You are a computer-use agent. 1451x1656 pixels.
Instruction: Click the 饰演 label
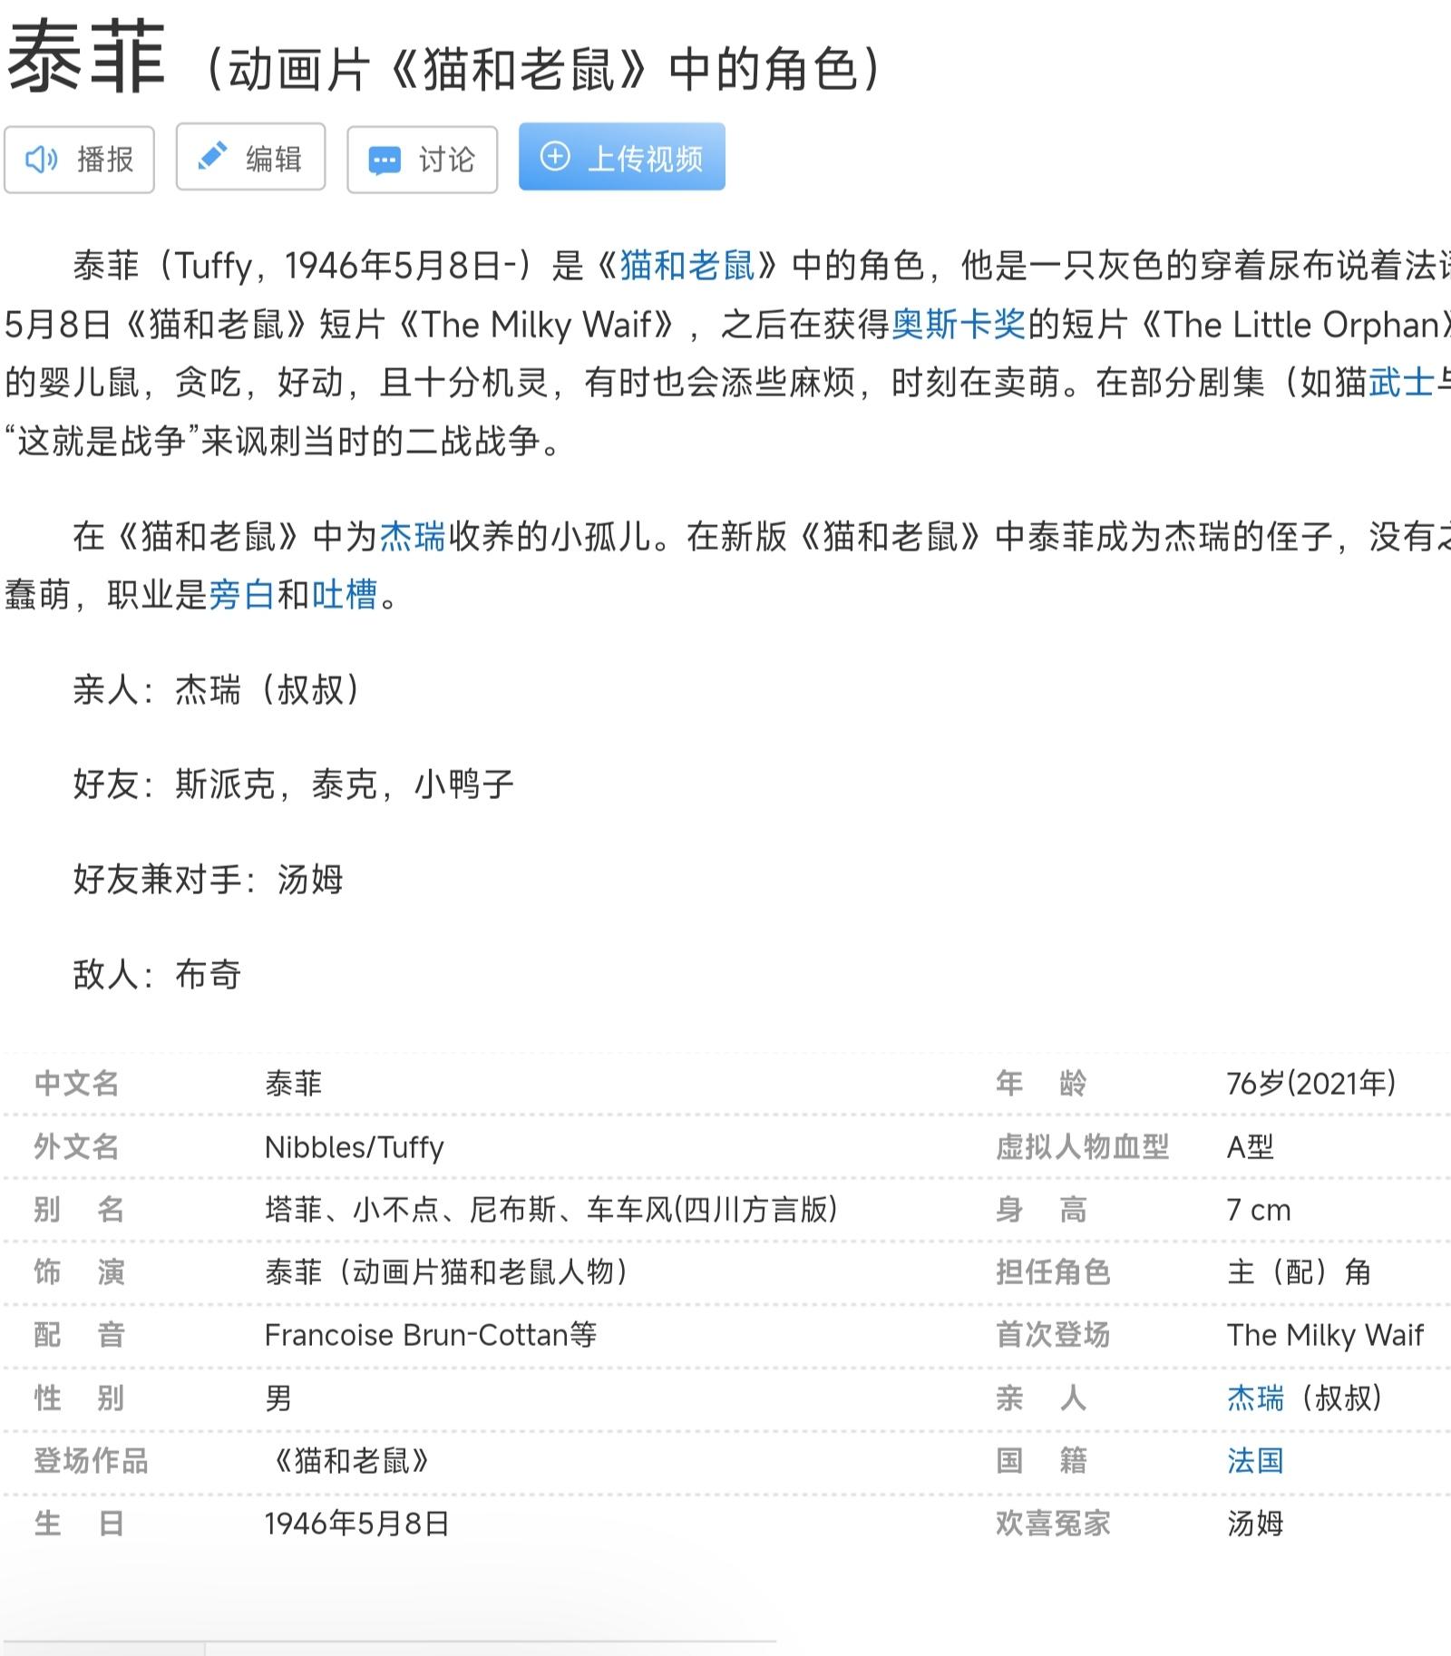pos(79,1271)
